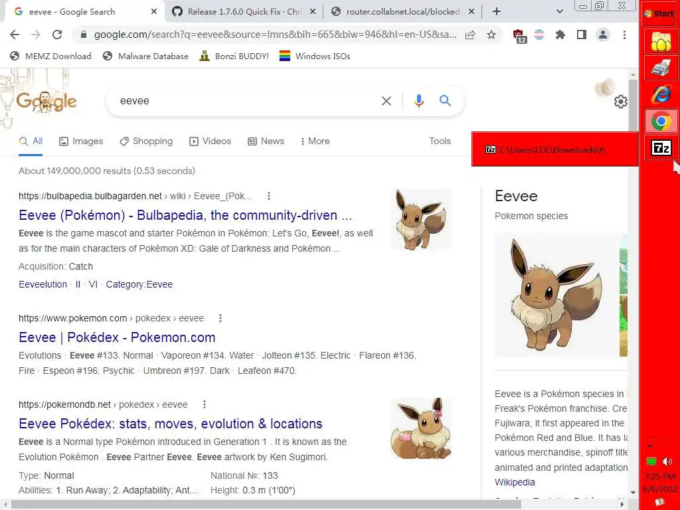Image resolution: width=680 pixels, height=510 pixels.
Task: Open the Chrome profile avatar
Action: tap(603, 35)
